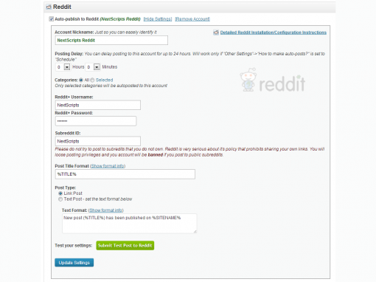Show format info for Post Title Format
The height and width of the screenshot is (282, 376).
tap(108, 166)
